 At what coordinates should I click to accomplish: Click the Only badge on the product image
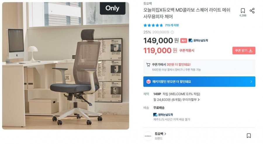(x=113, y=8)
